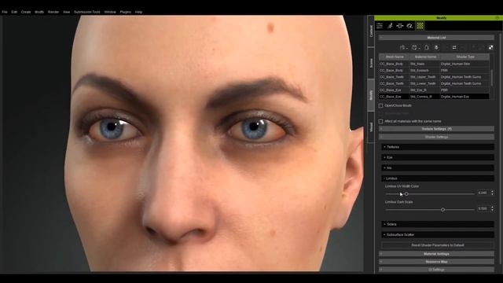Viewport: 503px width, 283px height.
Task: Click the pin icon on Modify title bar
Action: click(497, 18)
